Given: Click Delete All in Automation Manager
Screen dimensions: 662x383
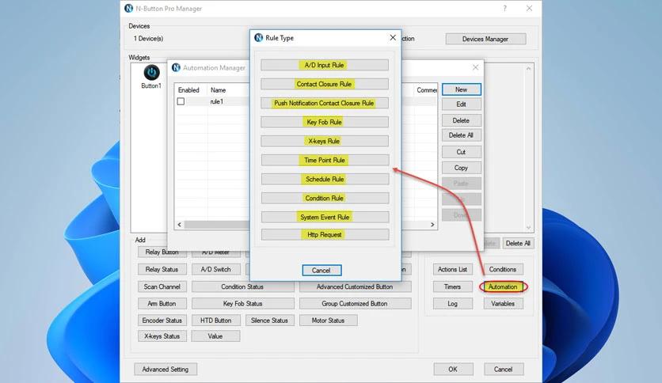Looking at the screenshot, I should coord(461,135).
